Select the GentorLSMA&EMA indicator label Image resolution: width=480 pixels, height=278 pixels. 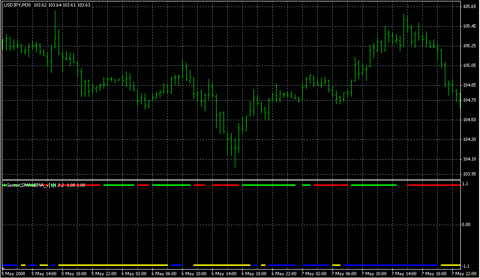click(28, 185)
